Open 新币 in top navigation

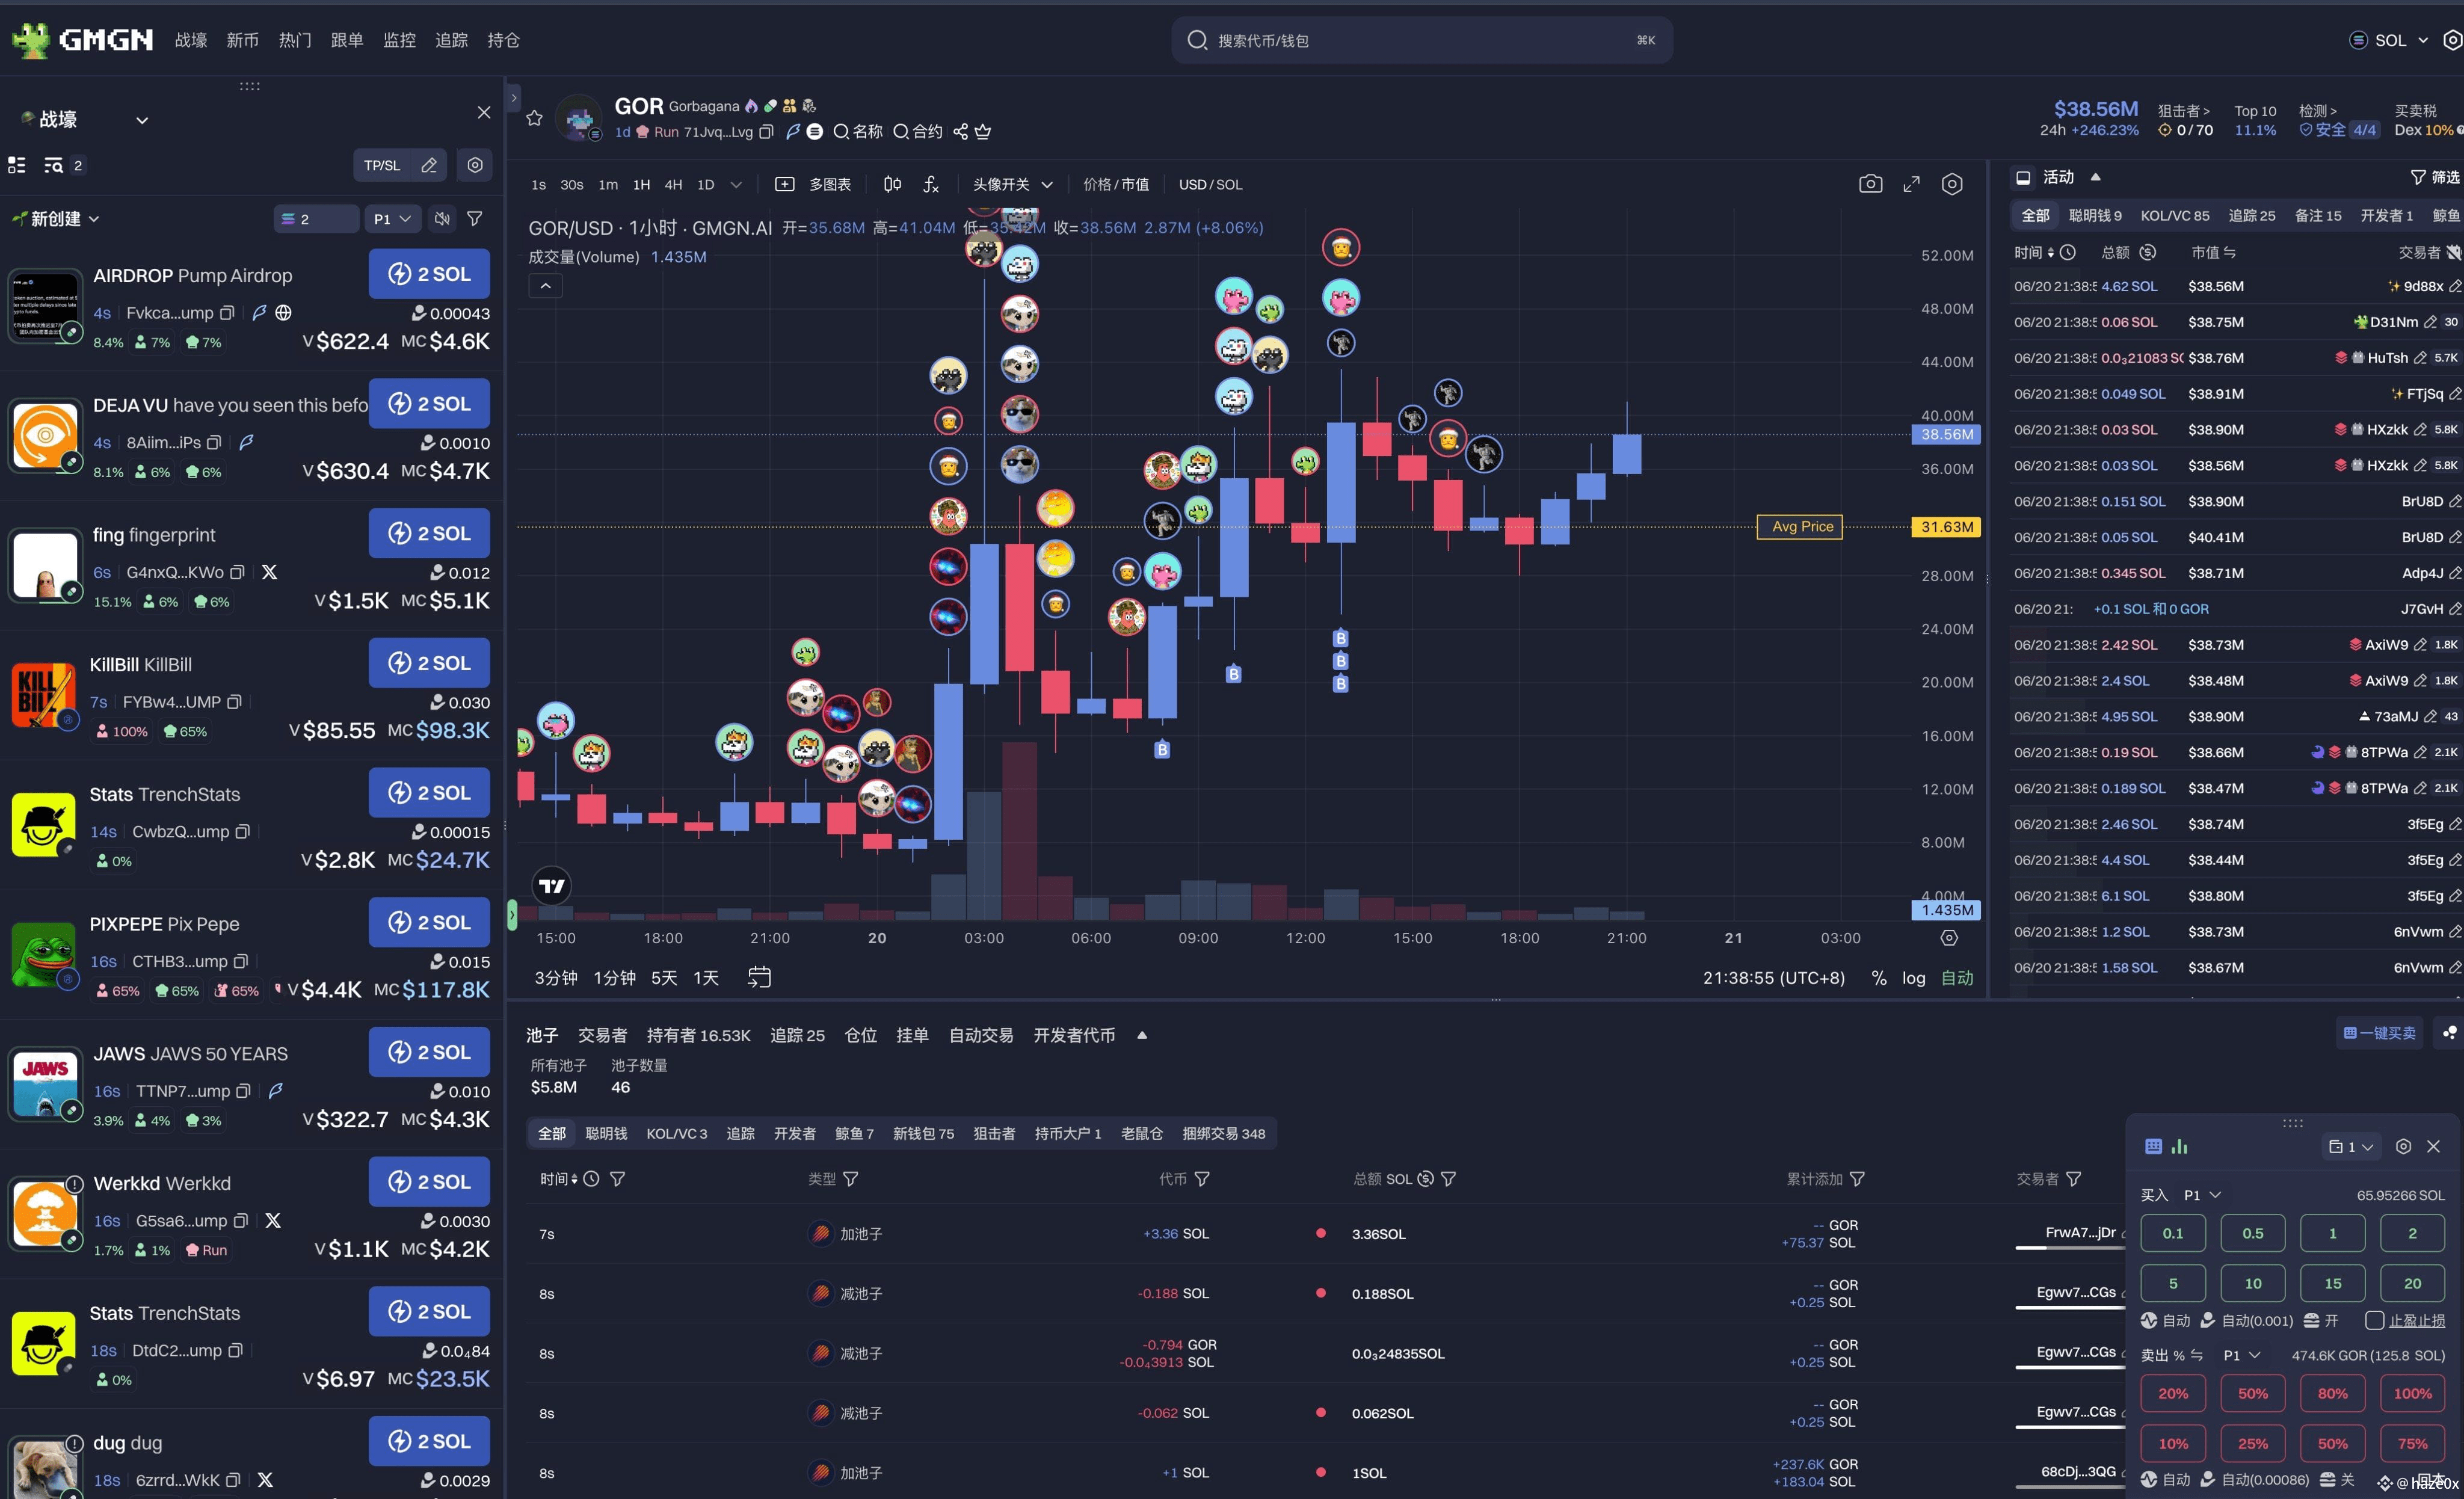click(242, 40)
